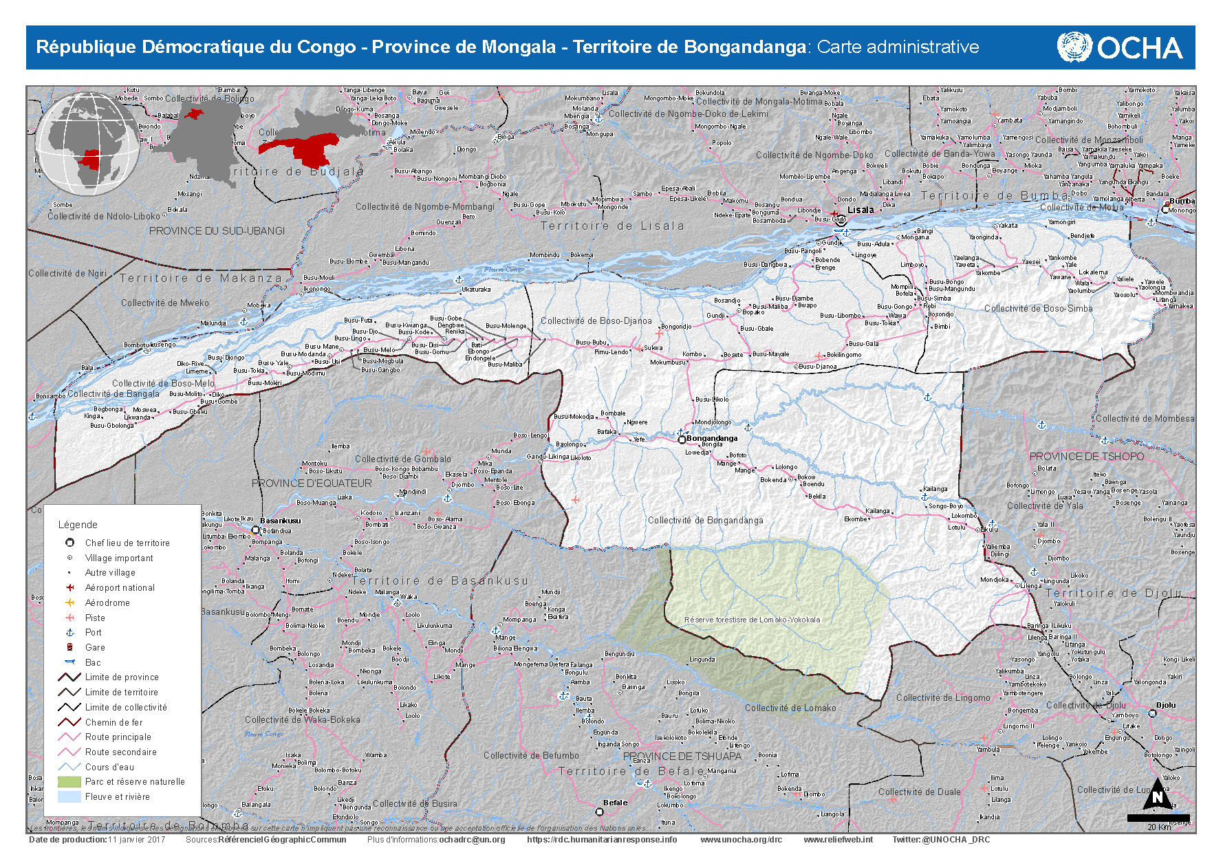Click the Chemin de fer line symbol
The image size is (1223, 859).
point(69,722)
